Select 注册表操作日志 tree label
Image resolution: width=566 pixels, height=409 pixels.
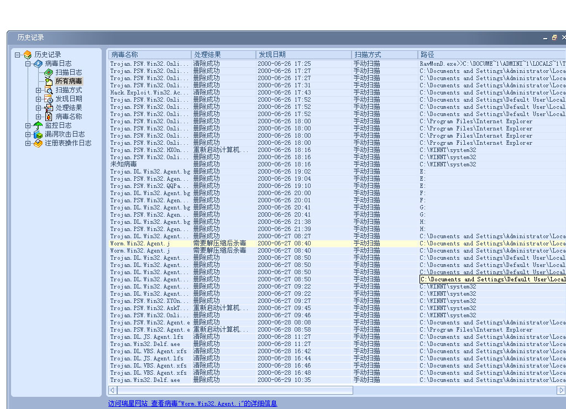(x=68, y=143)
